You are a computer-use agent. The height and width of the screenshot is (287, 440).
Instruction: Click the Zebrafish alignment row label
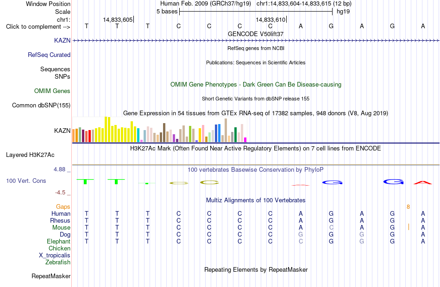pyautogui.click(x=58, y=262)
